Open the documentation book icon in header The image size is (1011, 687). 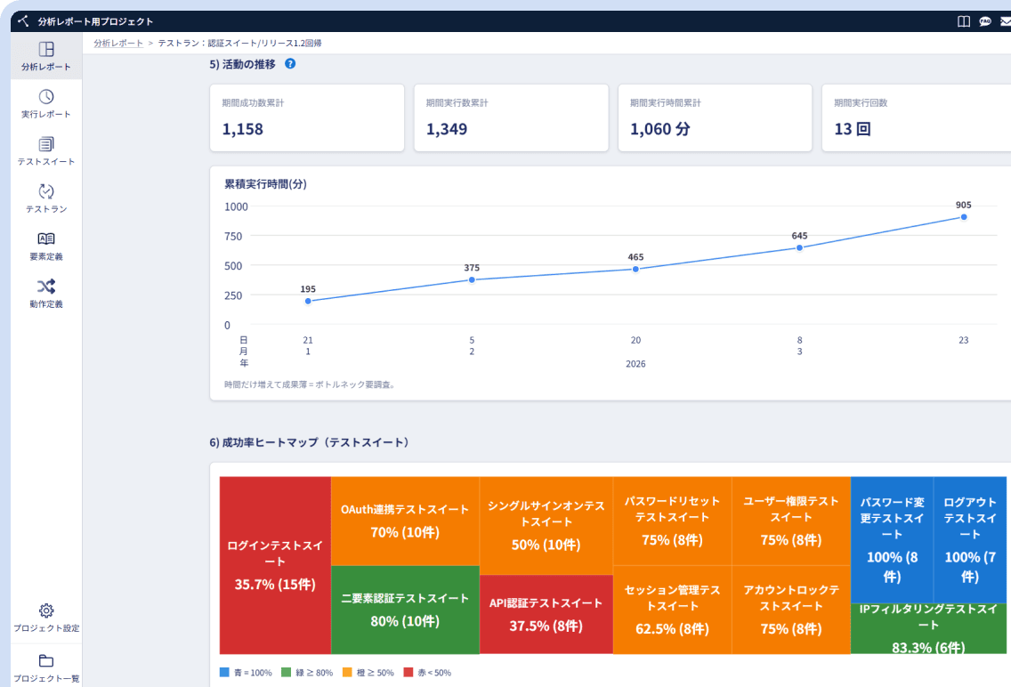(964, 21)
